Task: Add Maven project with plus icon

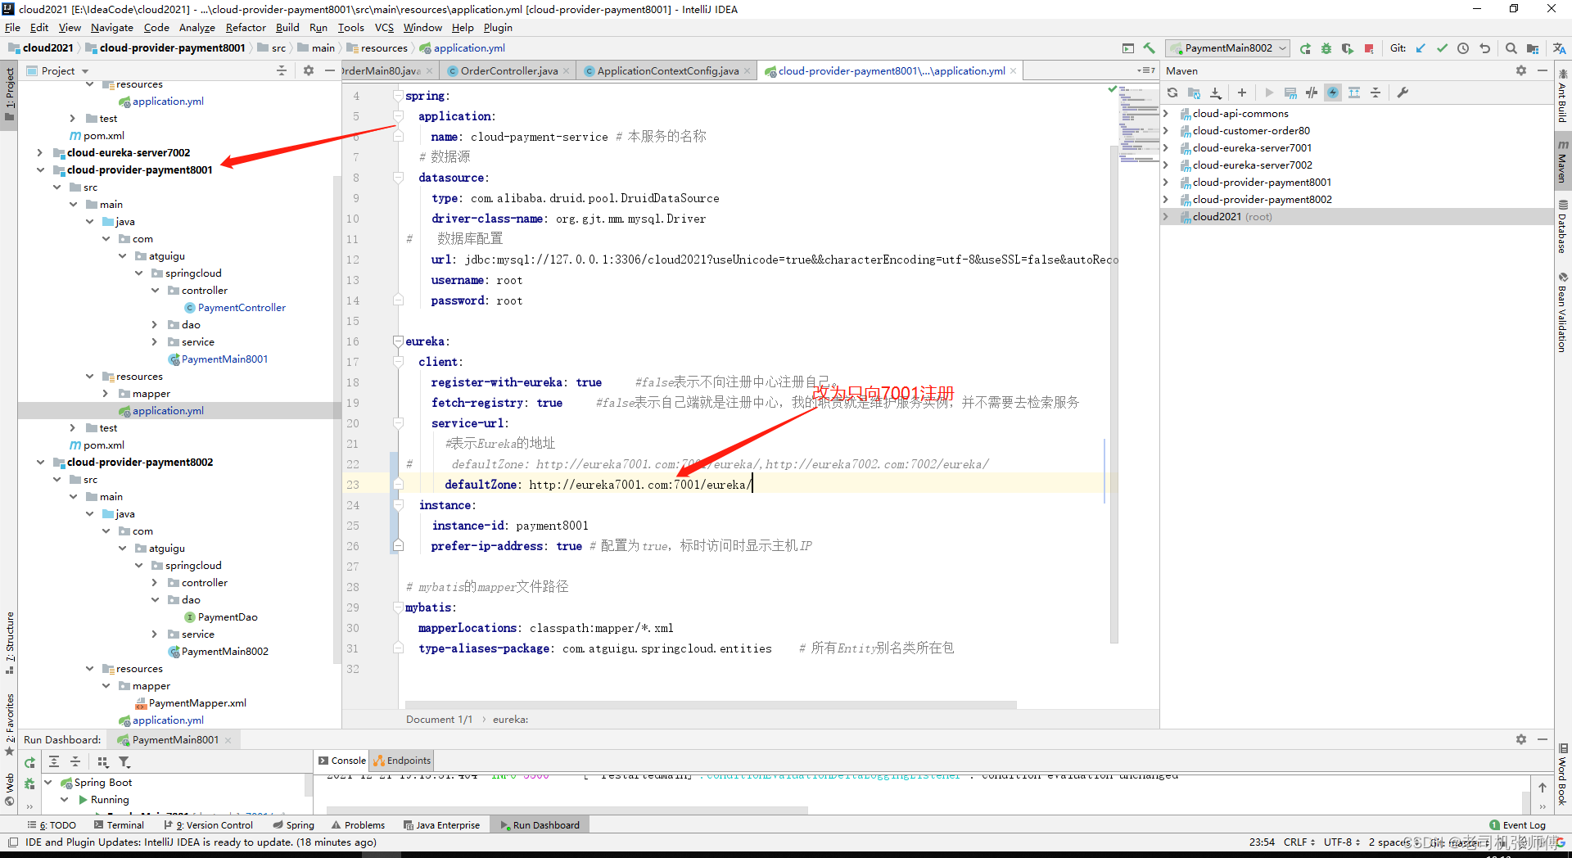Action: tap(1242, 93)
